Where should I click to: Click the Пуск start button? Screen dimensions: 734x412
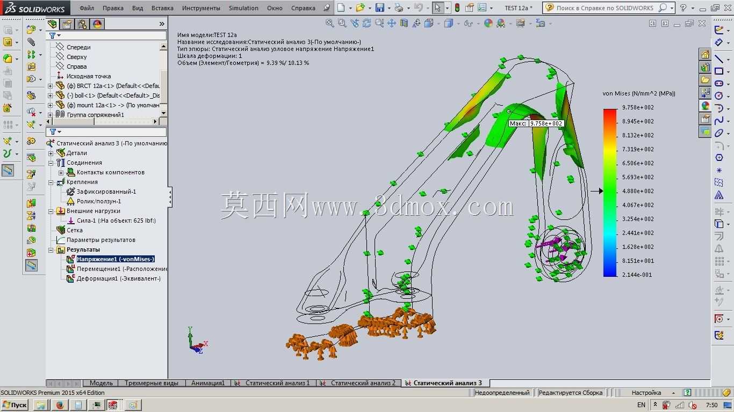point(15,405)
